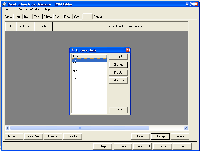Close the Browse Units dialog

click(127, 50)
